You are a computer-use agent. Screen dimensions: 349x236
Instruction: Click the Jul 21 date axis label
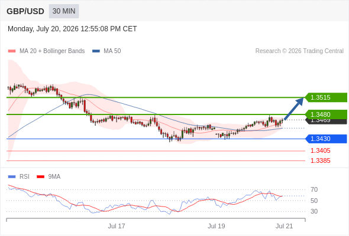coord(285,226)
